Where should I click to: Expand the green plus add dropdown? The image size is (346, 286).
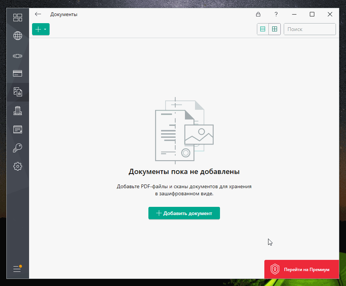pyautogui.click(x=41, y=29)
